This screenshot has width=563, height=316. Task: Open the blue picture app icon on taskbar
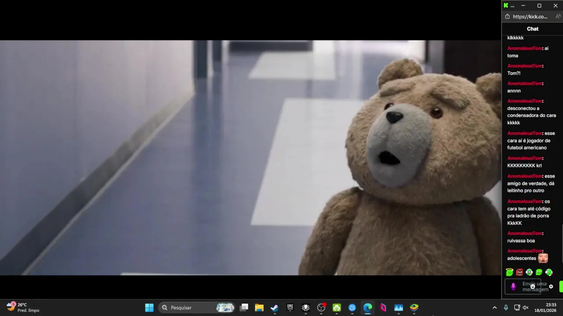coord(398,308)
